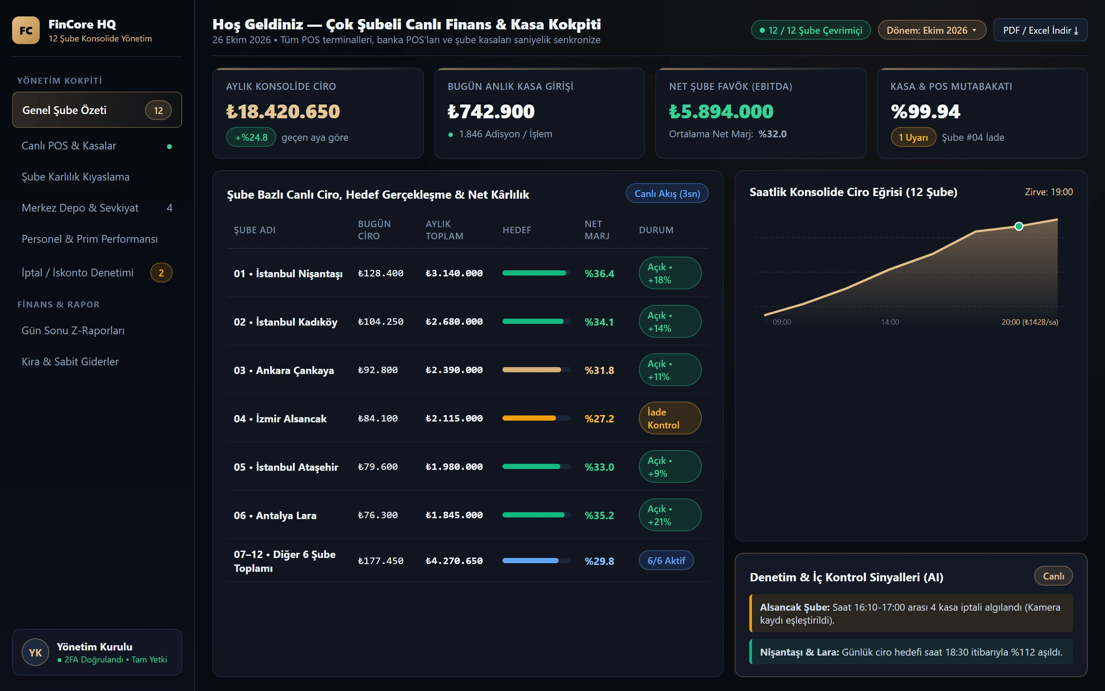The height and width of the screenshot is (691, 1105).
Task: Click the 12 / 12 Şube Çevrimiçi status pill
Action: click(811, 30)
